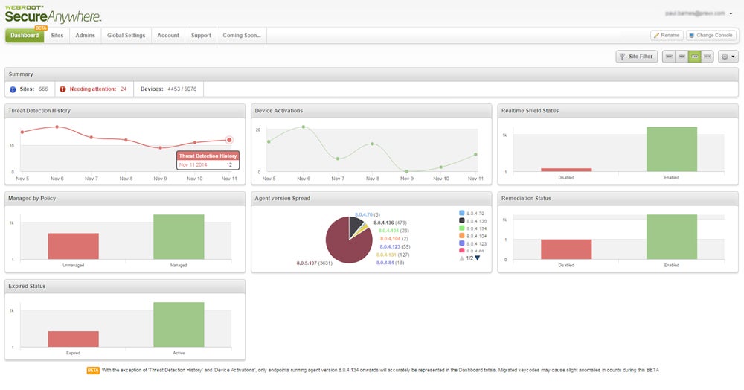Go to next legend page arrow
744x390 pixels.
click(x=478, y=258)
